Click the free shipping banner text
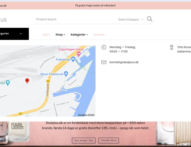The height and width of the screenshot is (147, 191). pos(95,6)
